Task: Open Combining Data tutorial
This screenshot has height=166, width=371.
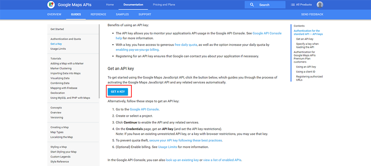Action: [x=60, y=83]
